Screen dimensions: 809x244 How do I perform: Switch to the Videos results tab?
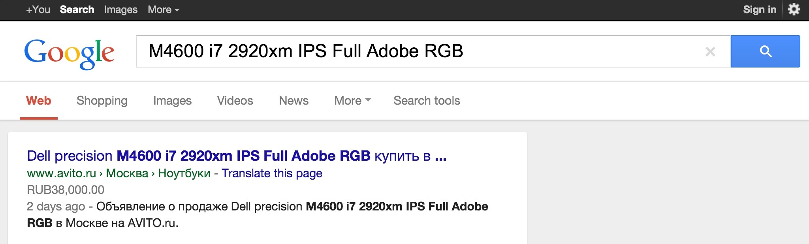[x=235, y=101]
